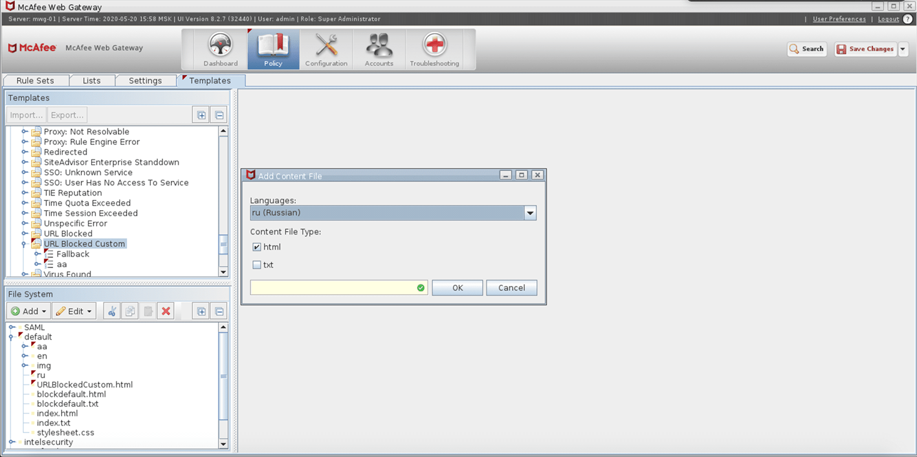
Task: Click the Export... button
Action: pyautogui.click(x=67, y=115)
